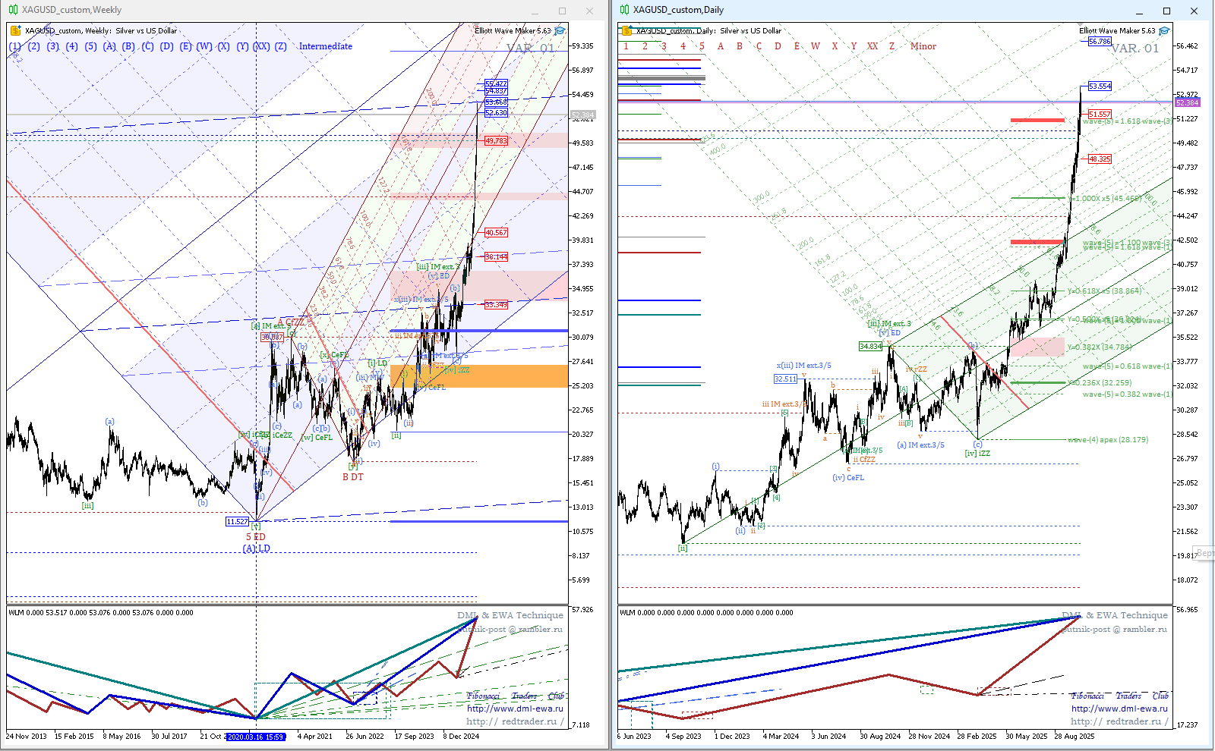Click graduation cap icon in Weekly chart
The image size is (1215, 751).
pyautogui.click(x=560, y=31)
